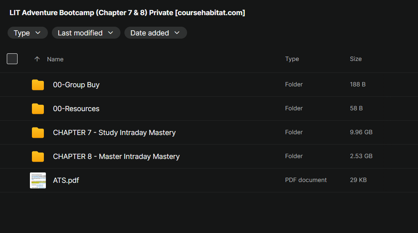The width and height of the screenshot is (418, 233).
Task: Open the Type filter dropdown
Action: 28,33
